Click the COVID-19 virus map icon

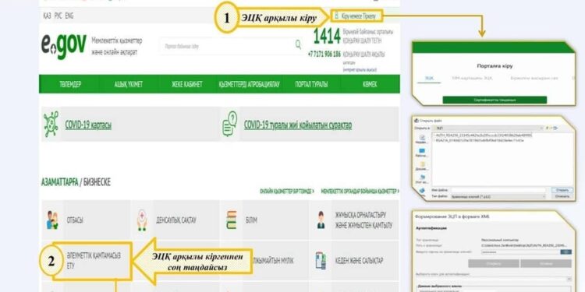click(51, 124)
